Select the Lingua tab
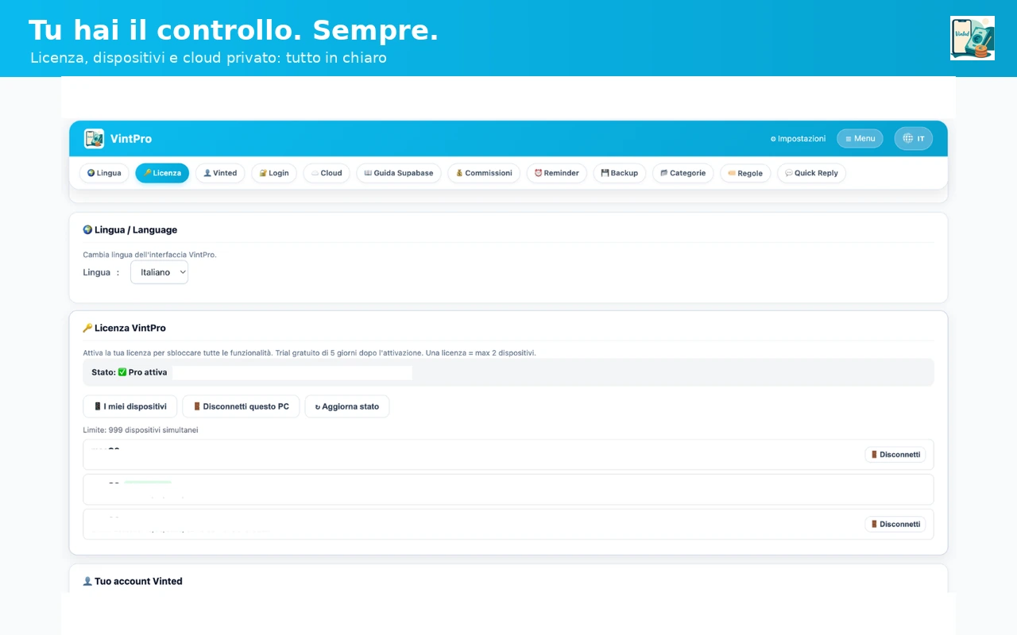The height and width of the screenshot is (635, 1017). [x=104, y=173]
